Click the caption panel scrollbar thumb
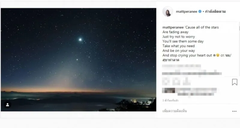Image resolution: width=240 pixels, height=128 pixels. 239,28
